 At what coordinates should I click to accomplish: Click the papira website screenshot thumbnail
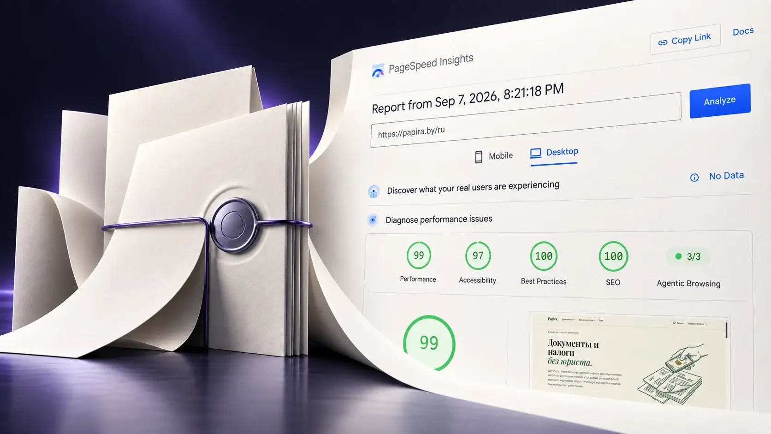[x=630, y=360]
